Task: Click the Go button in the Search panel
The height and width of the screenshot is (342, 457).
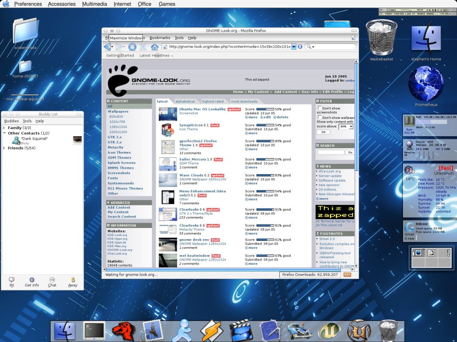Action: [350, 152]
